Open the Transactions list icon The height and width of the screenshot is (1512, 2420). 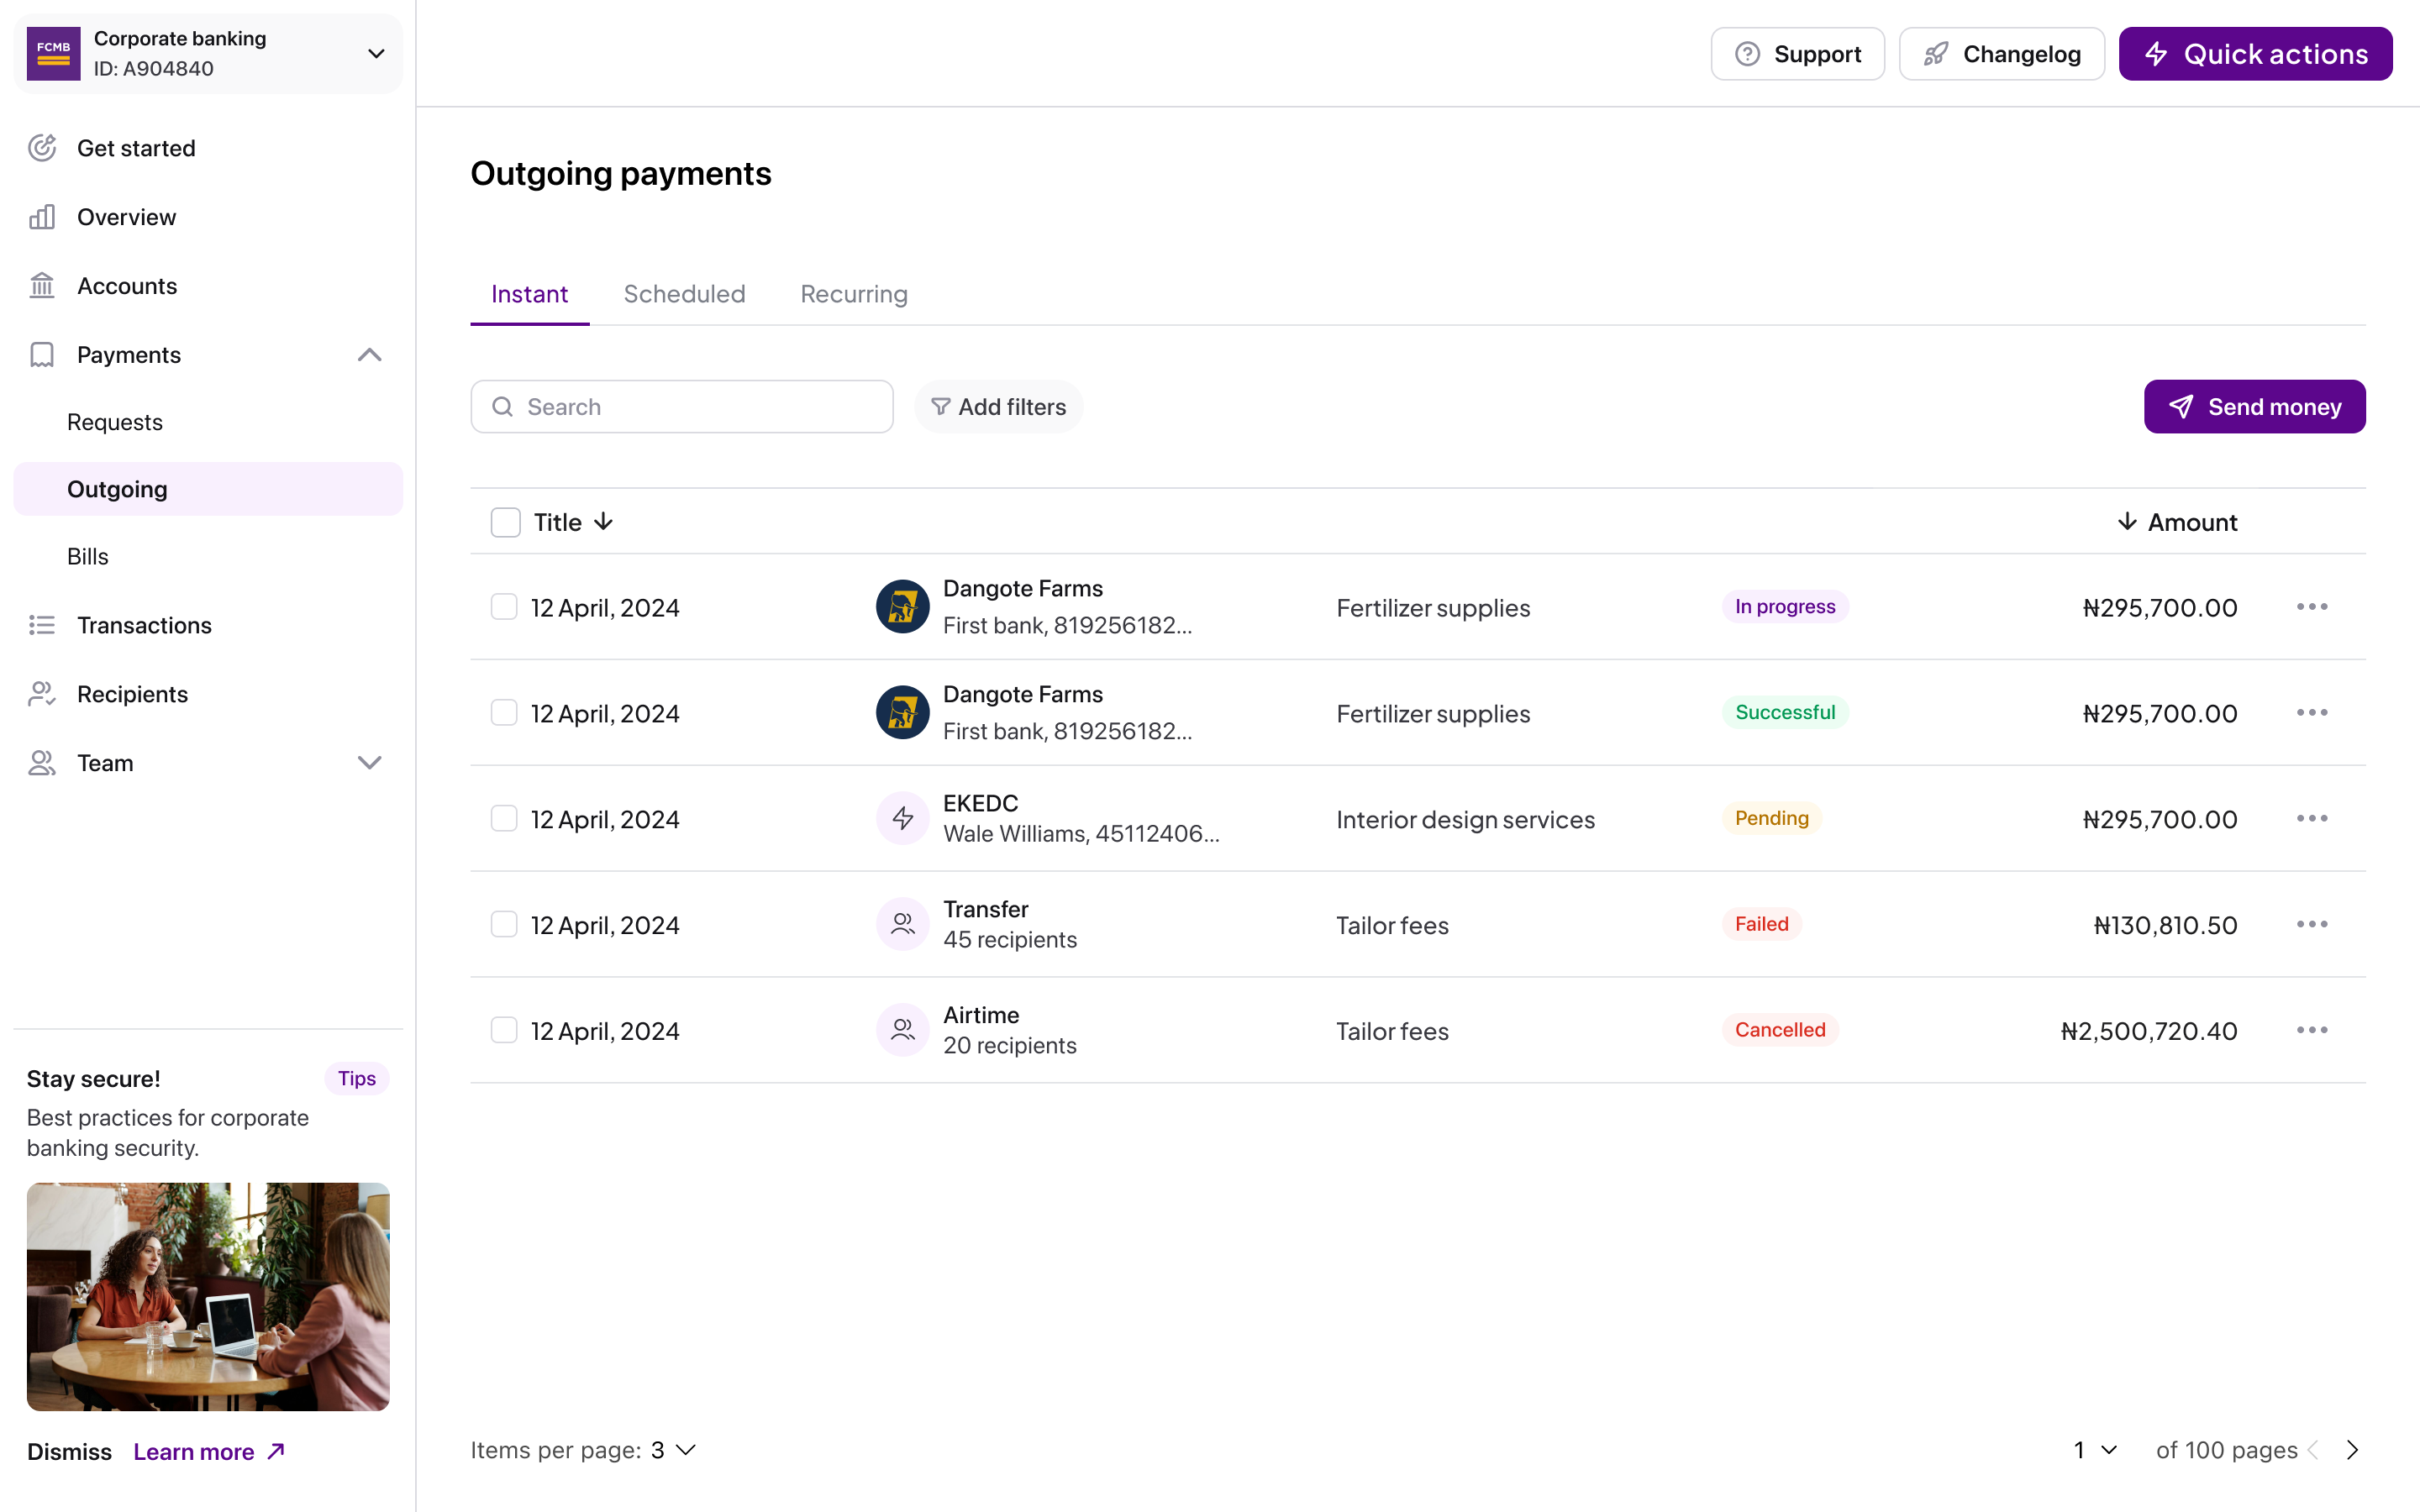click(x=42, y=625)
